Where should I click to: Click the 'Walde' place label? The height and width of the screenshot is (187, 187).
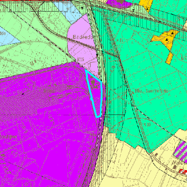[x=179, y=163]
